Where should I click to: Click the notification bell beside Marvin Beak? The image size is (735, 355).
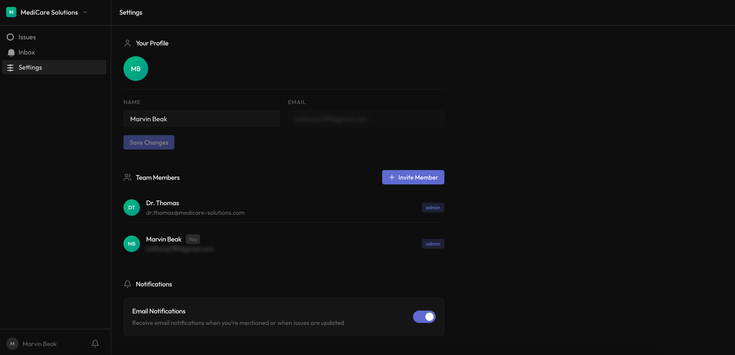tap(94, 344)
